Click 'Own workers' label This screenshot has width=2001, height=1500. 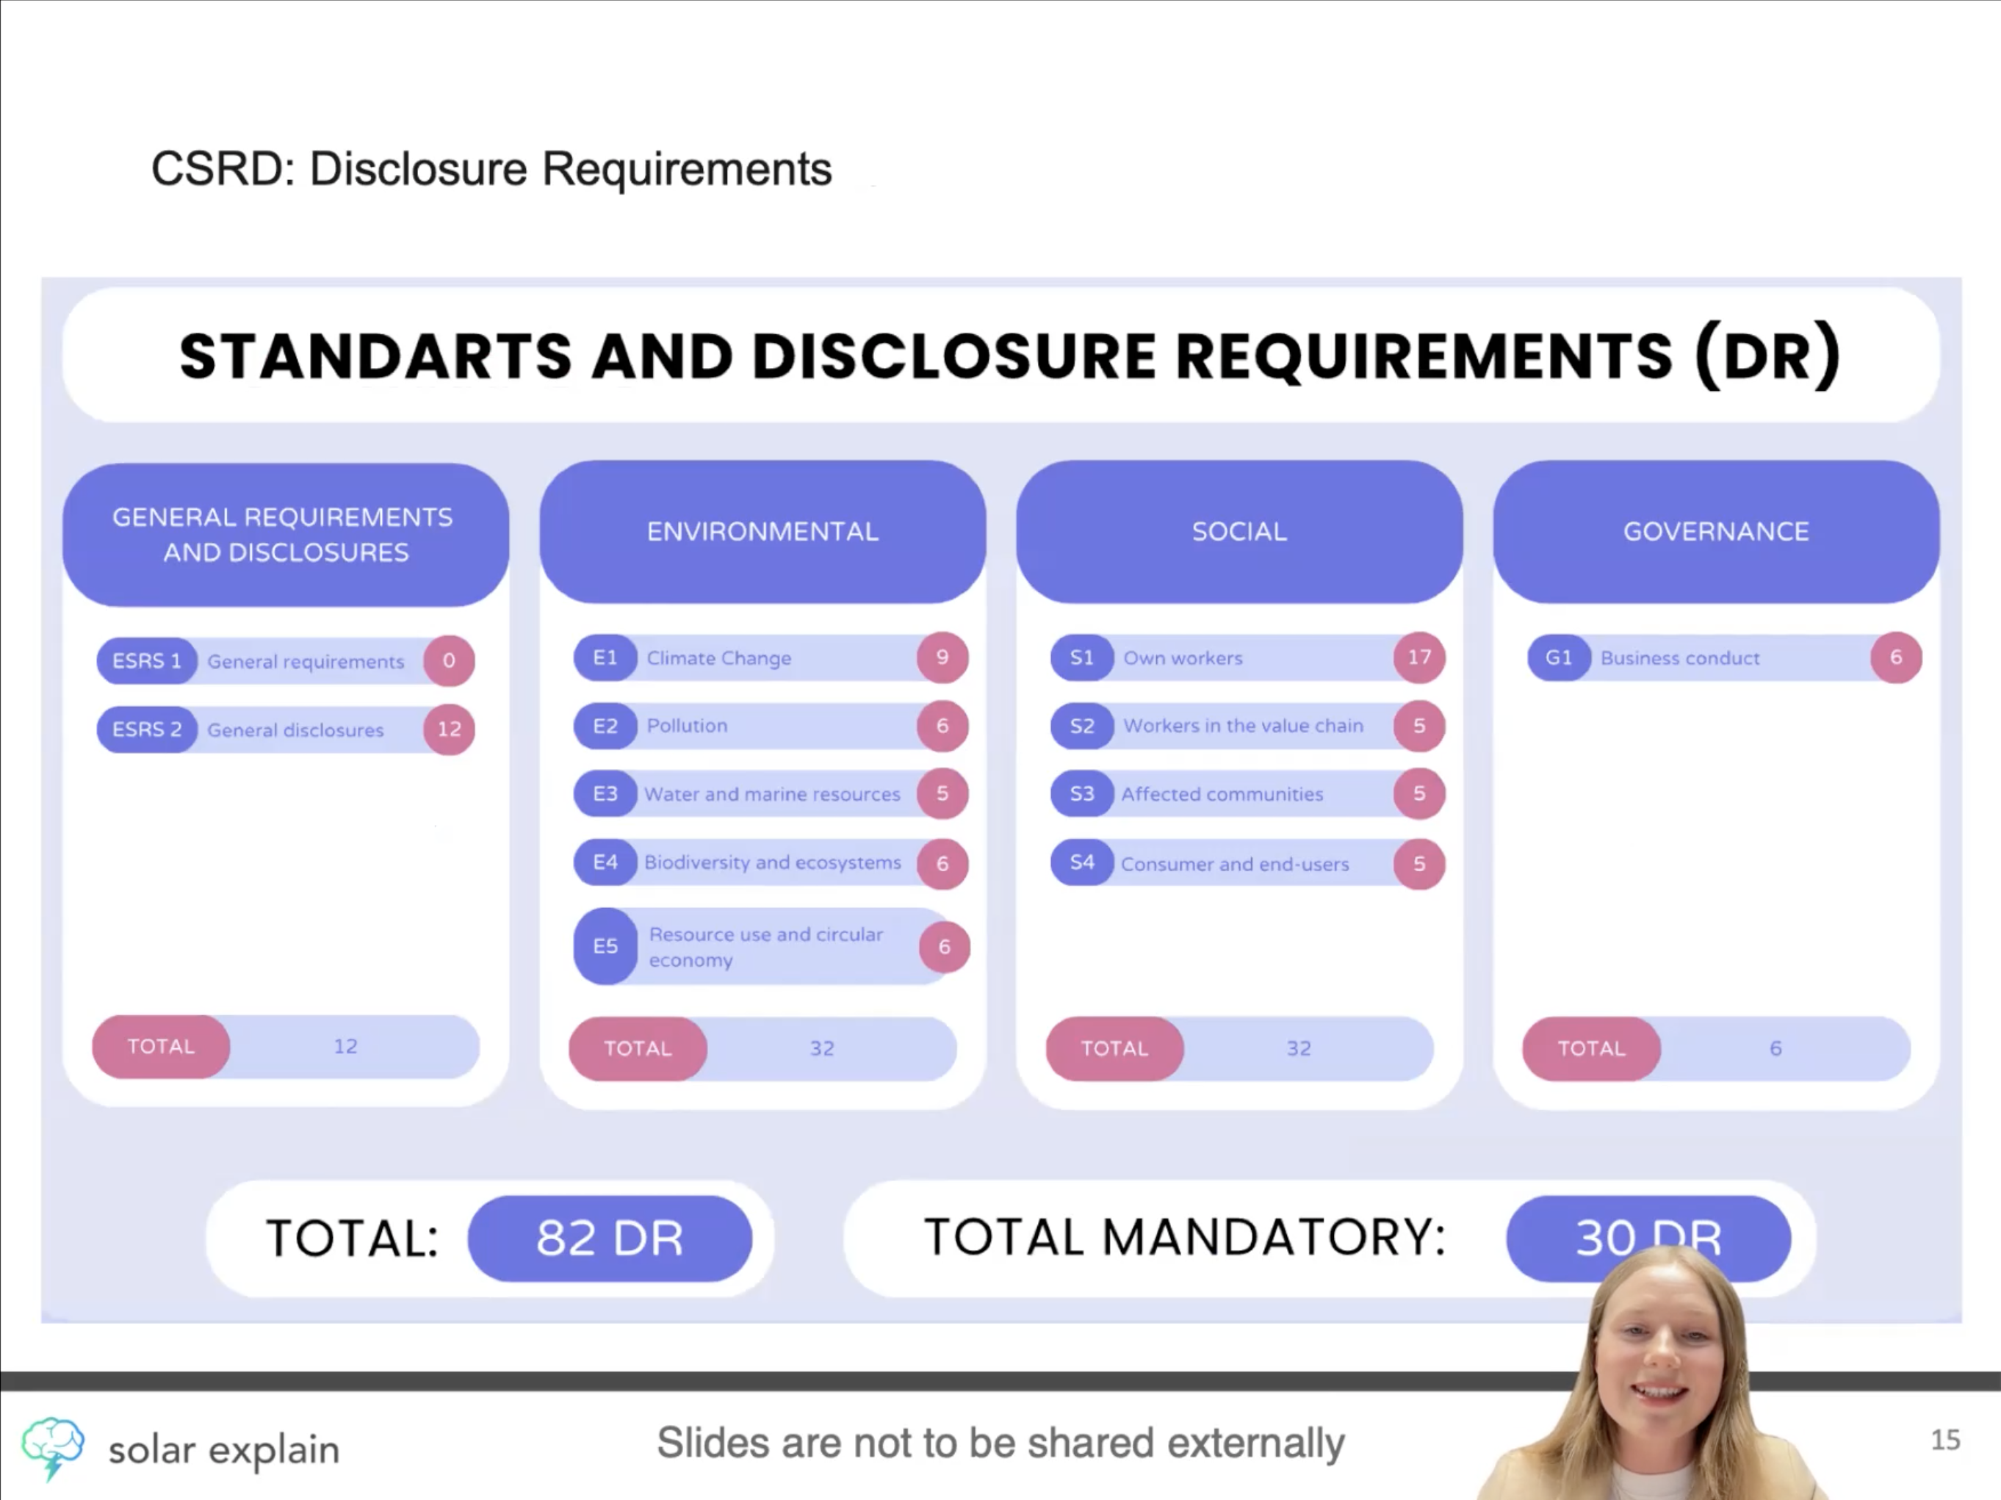point(1183,659)
